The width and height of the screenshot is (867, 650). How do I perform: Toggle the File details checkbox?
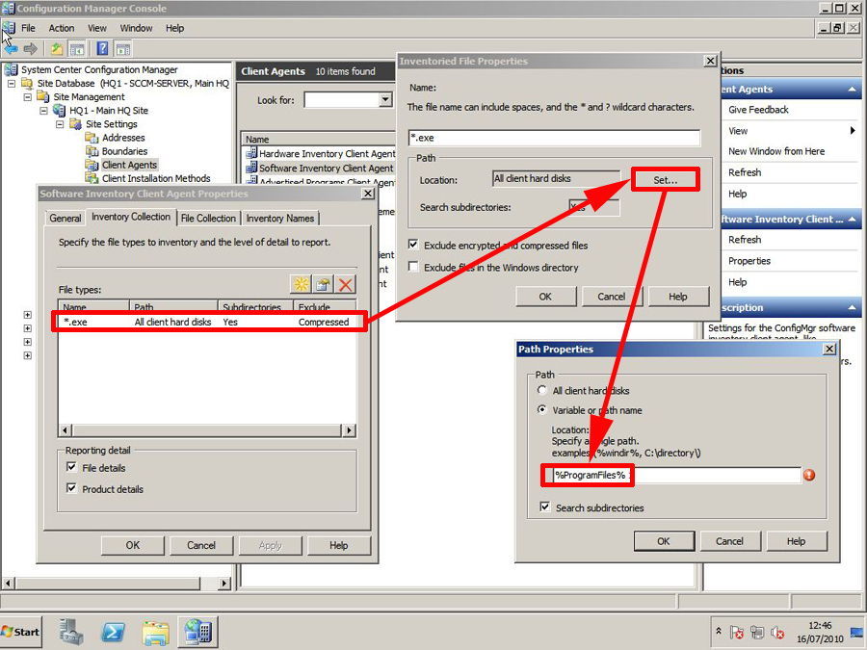(71, 467)
